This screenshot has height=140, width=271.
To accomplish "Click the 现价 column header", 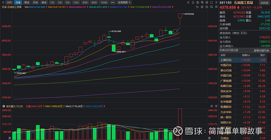I will pos(263,55).
